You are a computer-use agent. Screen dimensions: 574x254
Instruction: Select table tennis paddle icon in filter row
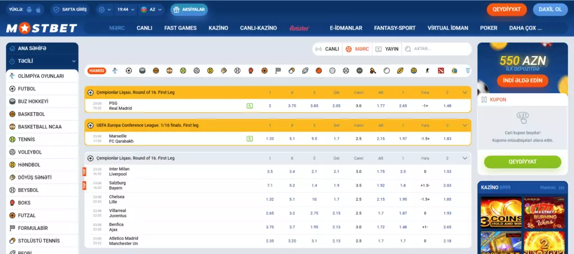click(291, 71)
